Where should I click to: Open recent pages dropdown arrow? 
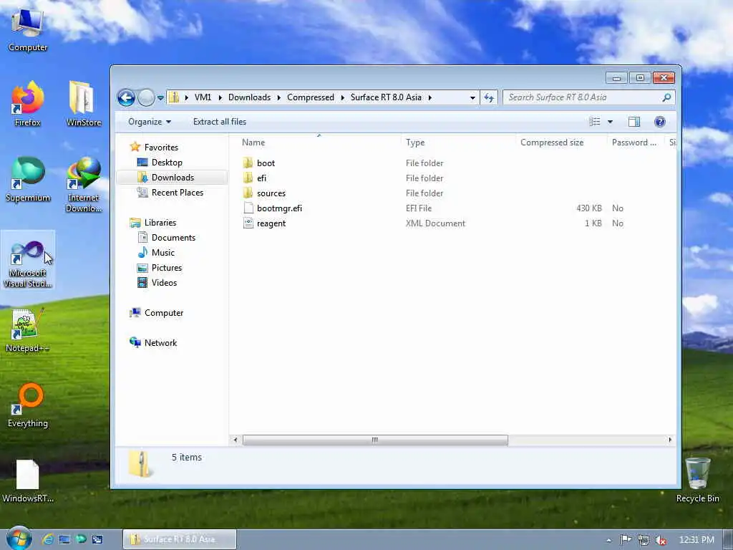point(160,97)
